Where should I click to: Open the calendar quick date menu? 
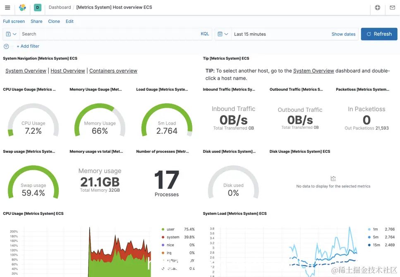(x=223, y=34)
